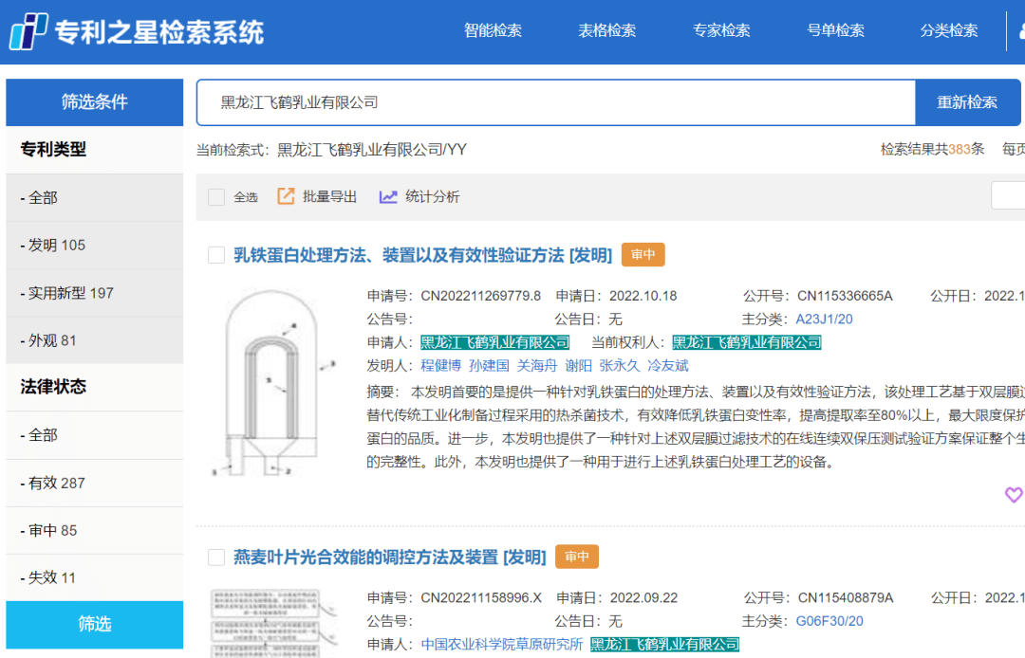Click the 批量导出 export icon
The height and width of the screenshot is (658, 1025).
(286, 196)
